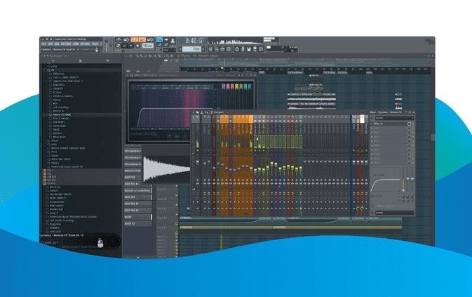Open the Browser options arrow menu
This screenshot has width=472, height=297.
(42, 55)
